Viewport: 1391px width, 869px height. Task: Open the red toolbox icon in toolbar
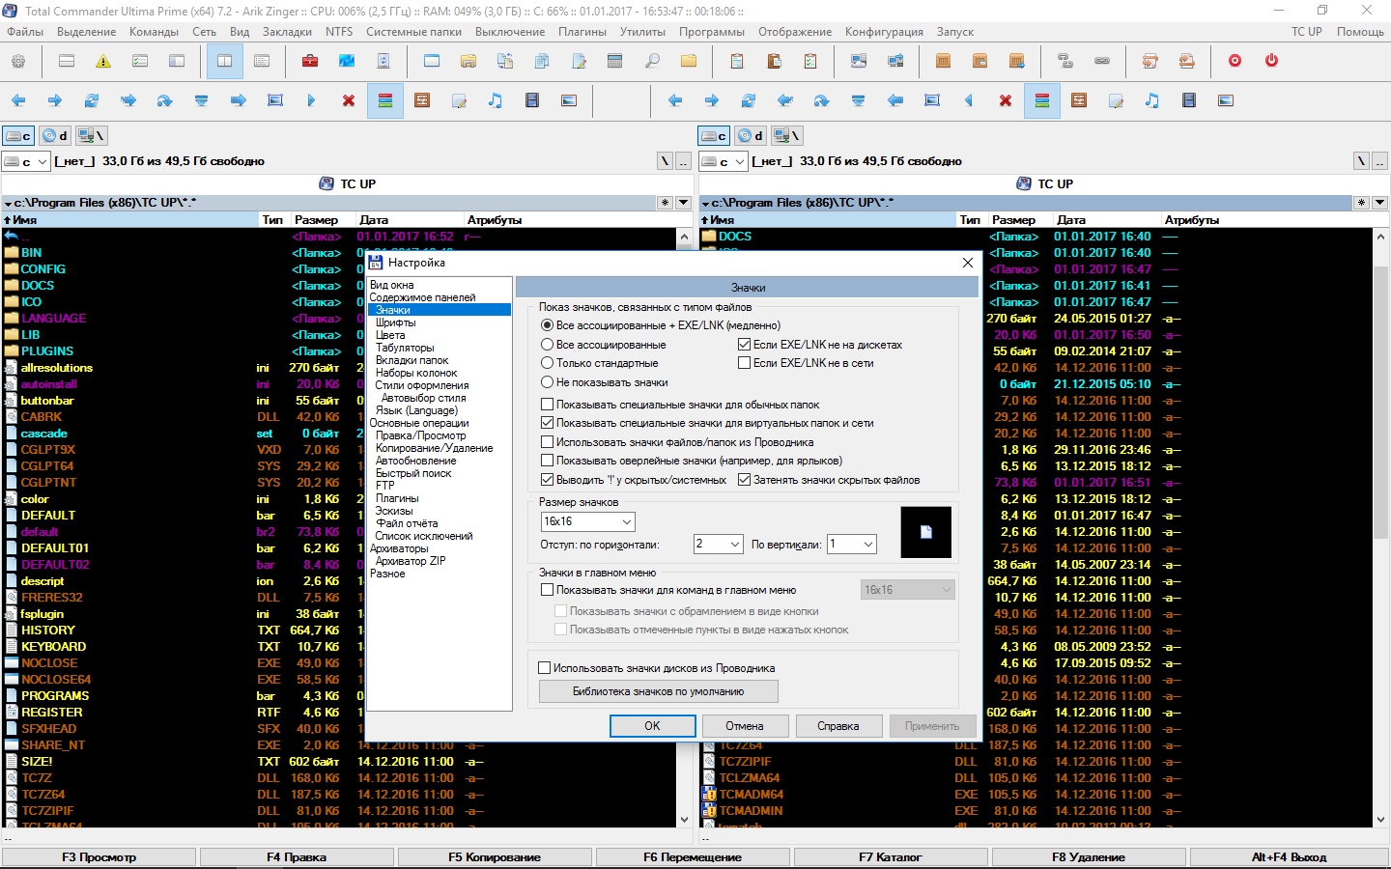pos(310,61)
